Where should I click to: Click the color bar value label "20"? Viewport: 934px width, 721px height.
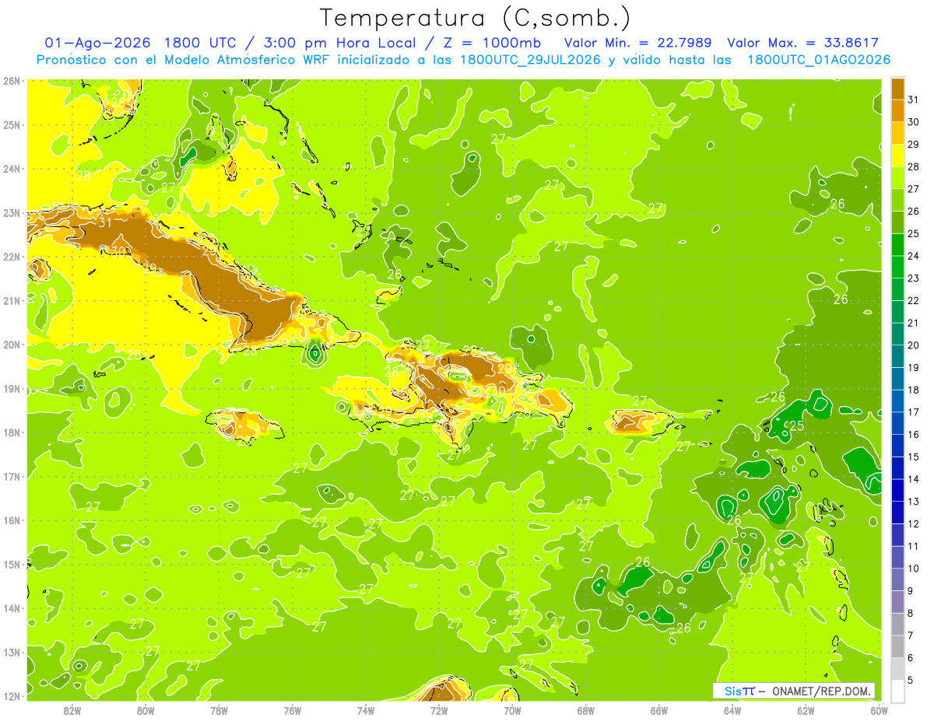(913, 345)
